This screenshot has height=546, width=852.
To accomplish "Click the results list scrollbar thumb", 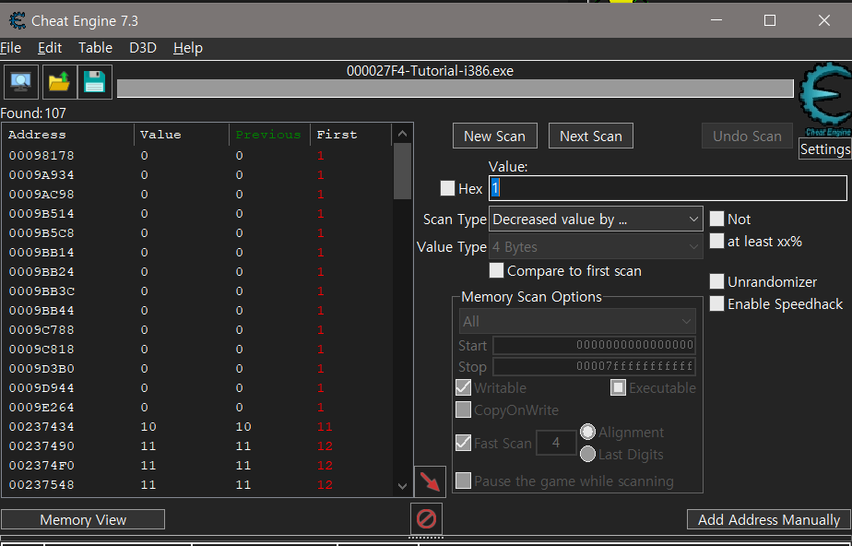I will [x=402, y=172].
